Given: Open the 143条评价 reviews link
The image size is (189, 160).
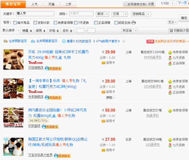Looking at the screenshot, I should (152, 145).
